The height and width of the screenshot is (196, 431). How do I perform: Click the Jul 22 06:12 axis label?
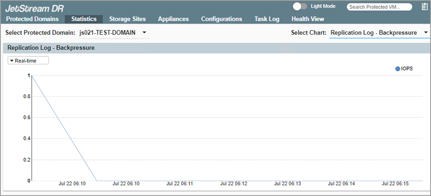[234, 184]
